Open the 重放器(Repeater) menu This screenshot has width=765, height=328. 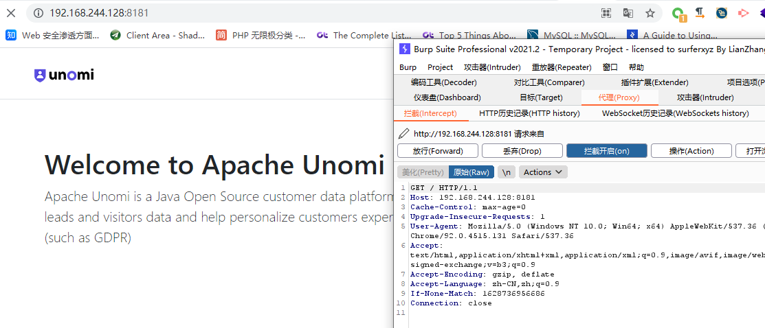562,67
